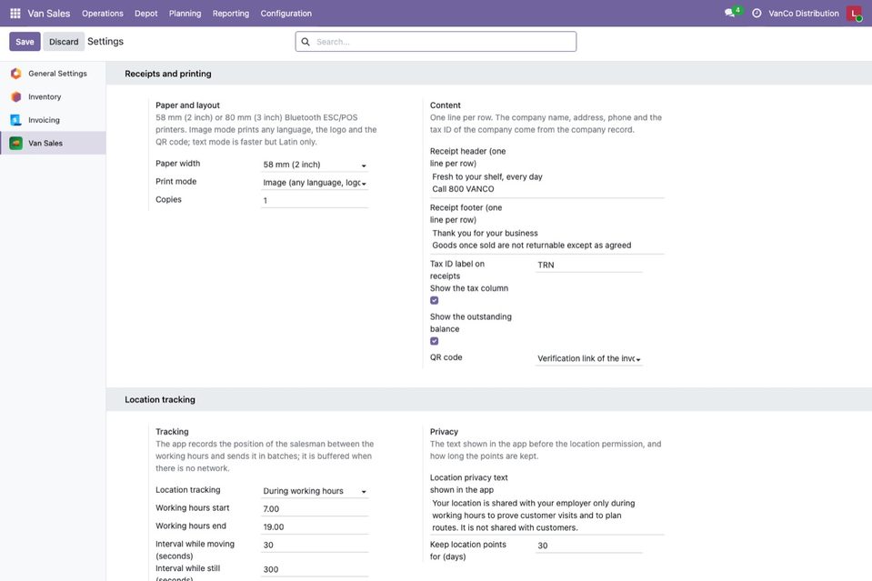Image resolution: width=872 pixels, height=581 pixels.
Task: Focus the settings Search field
Action: click(436, 42)
